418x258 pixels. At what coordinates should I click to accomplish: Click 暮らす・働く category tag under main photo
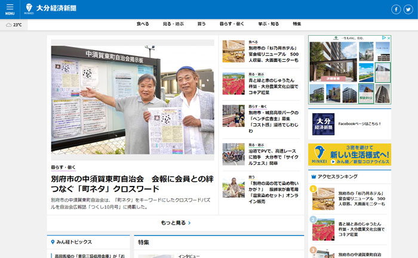pyautogui.click(x=63, y=167)
